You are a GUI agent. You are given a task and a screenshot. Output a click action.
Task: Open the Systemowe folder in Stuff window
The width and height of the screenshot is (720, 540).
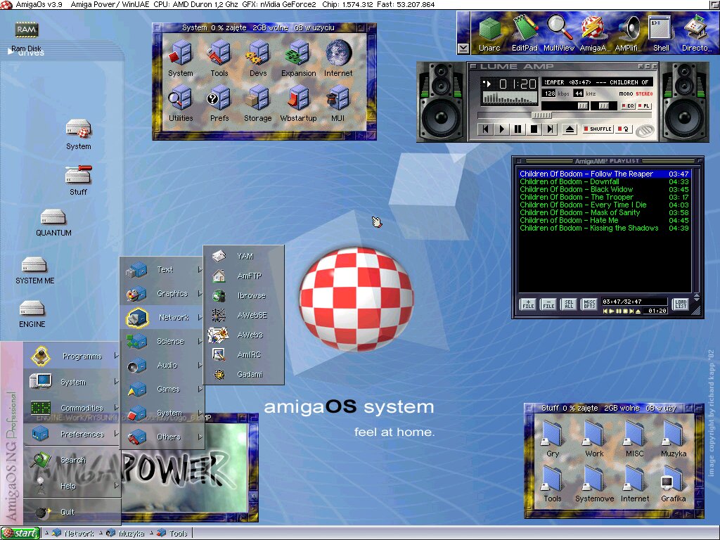[x=594, y=484]
